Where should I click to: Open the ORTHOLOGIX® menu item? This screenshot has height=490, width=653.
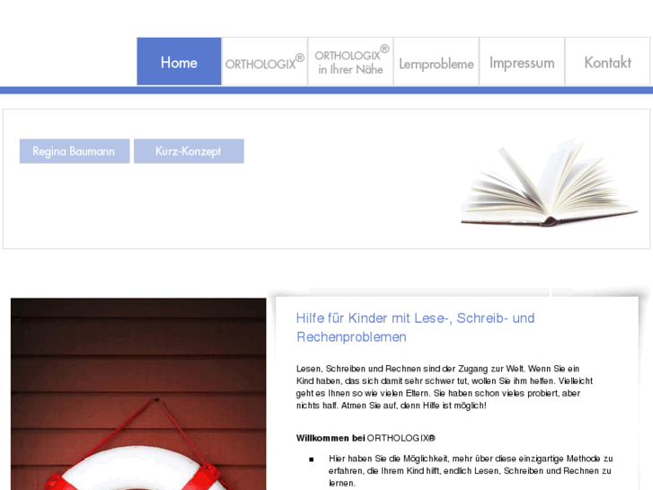(265, 61)
